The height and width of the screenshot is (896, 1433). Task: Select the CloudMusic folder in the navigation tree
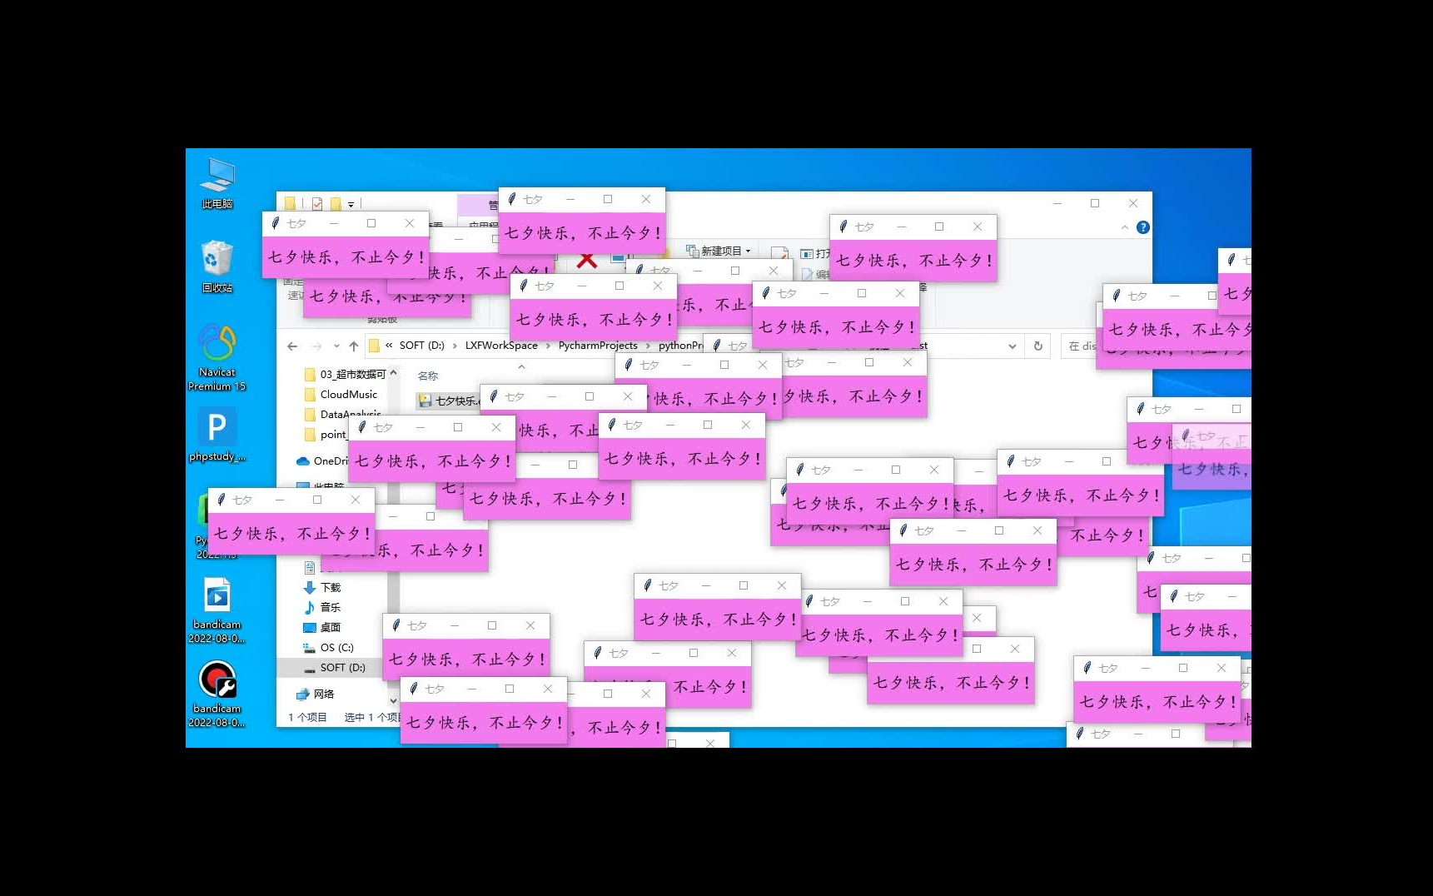341,395
